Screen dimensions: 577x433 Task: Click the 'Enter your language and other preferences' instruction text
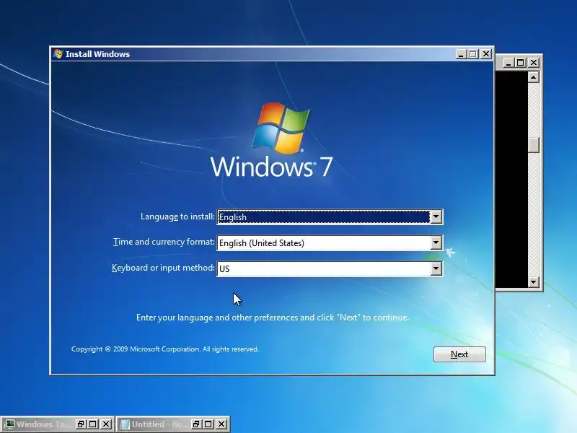point(273,318)
